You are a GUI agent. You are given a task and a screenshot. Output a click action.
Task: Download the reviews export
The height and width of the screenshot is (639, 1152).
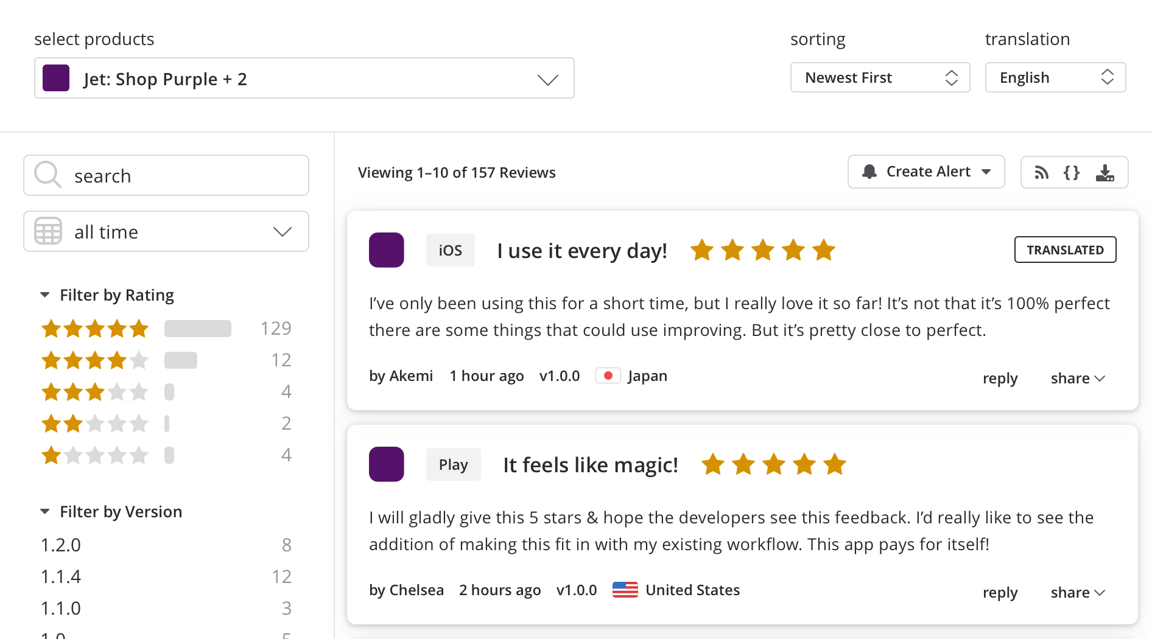pos(1105,172)
